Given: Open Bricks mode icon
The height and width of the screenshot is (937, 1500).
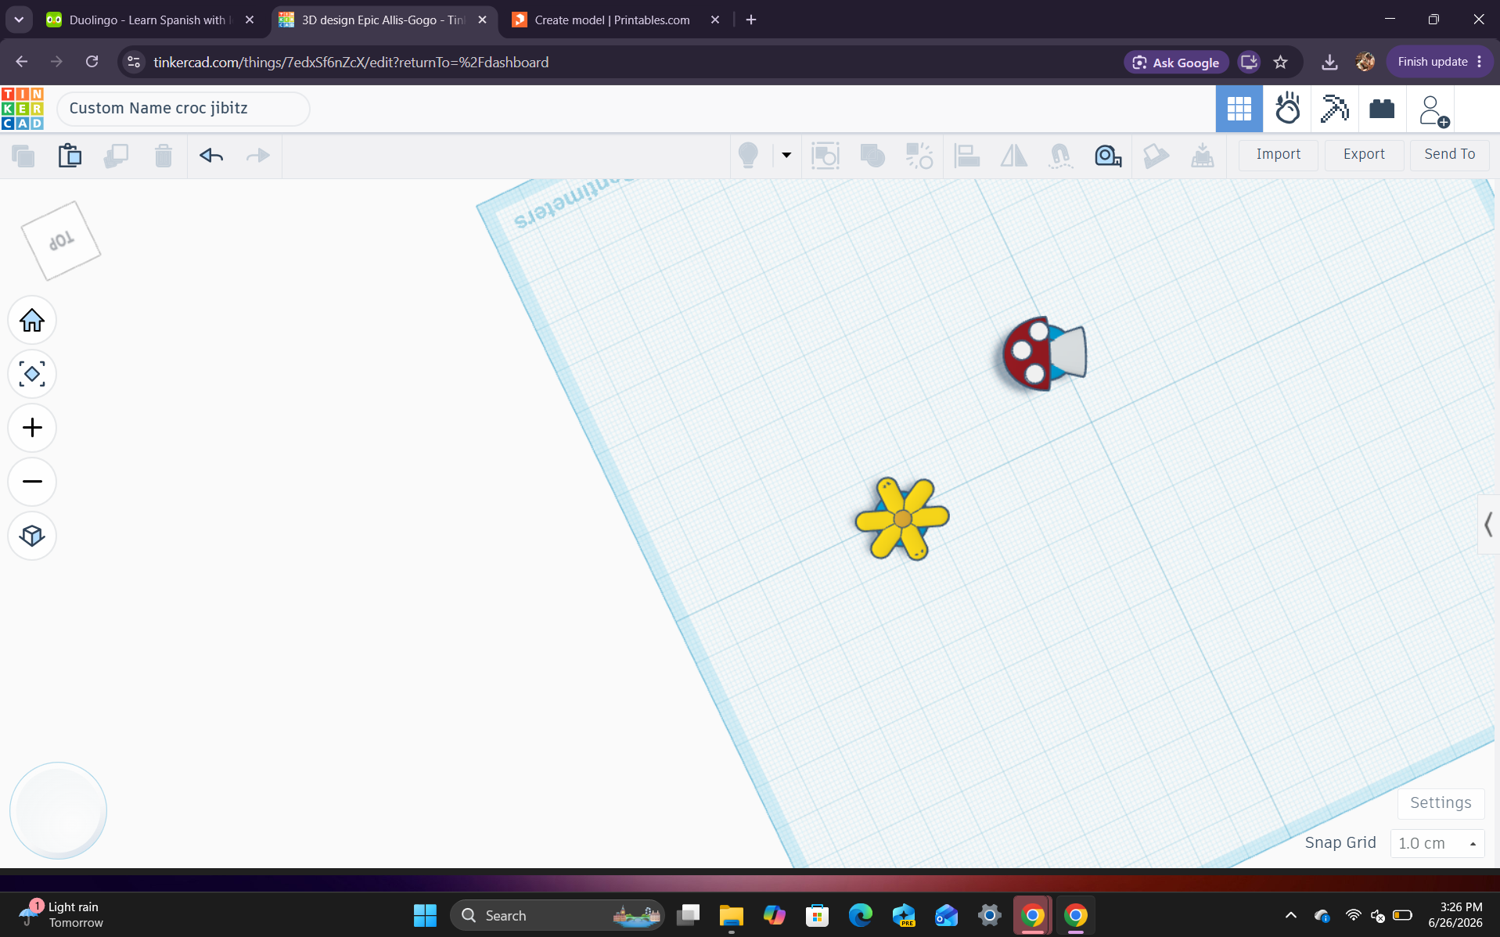Looking at the screenshot, I should [x=1382, y=109].
